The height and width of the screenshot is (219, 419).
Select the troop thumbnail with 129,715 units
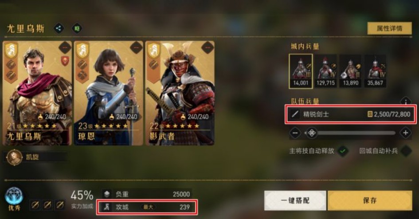click(x=325, y=71)
